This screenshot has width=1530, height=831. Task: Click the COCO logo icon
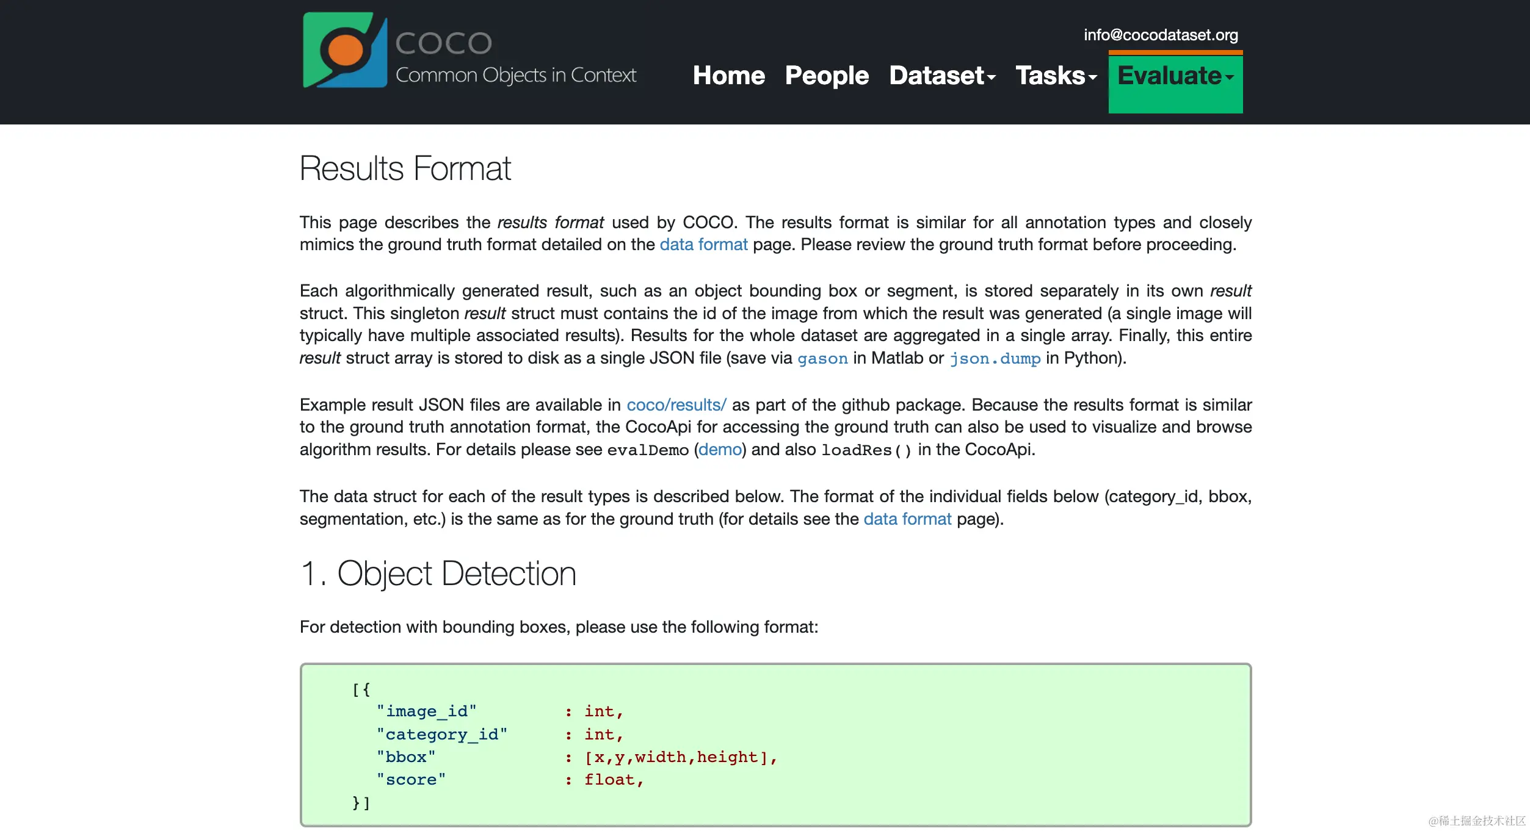345,51
